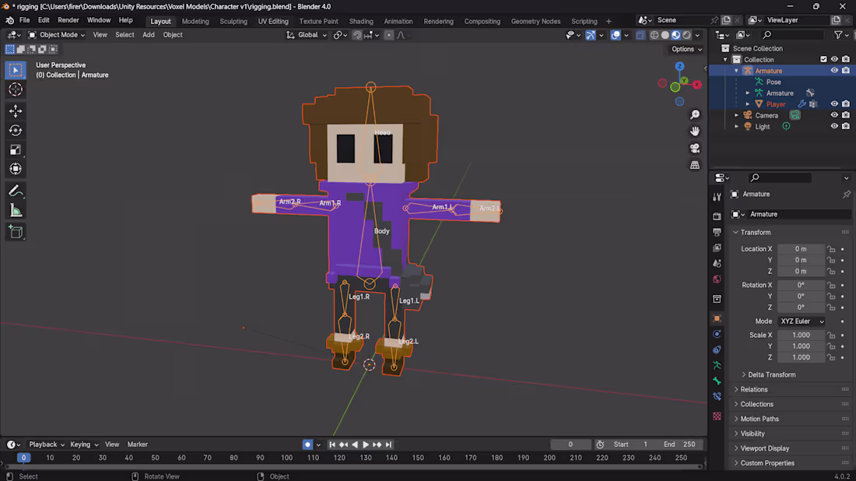Viewport: 856px width, 481px height.
Task: Hide the Player object in the Outliner
Action: (834, 104)
